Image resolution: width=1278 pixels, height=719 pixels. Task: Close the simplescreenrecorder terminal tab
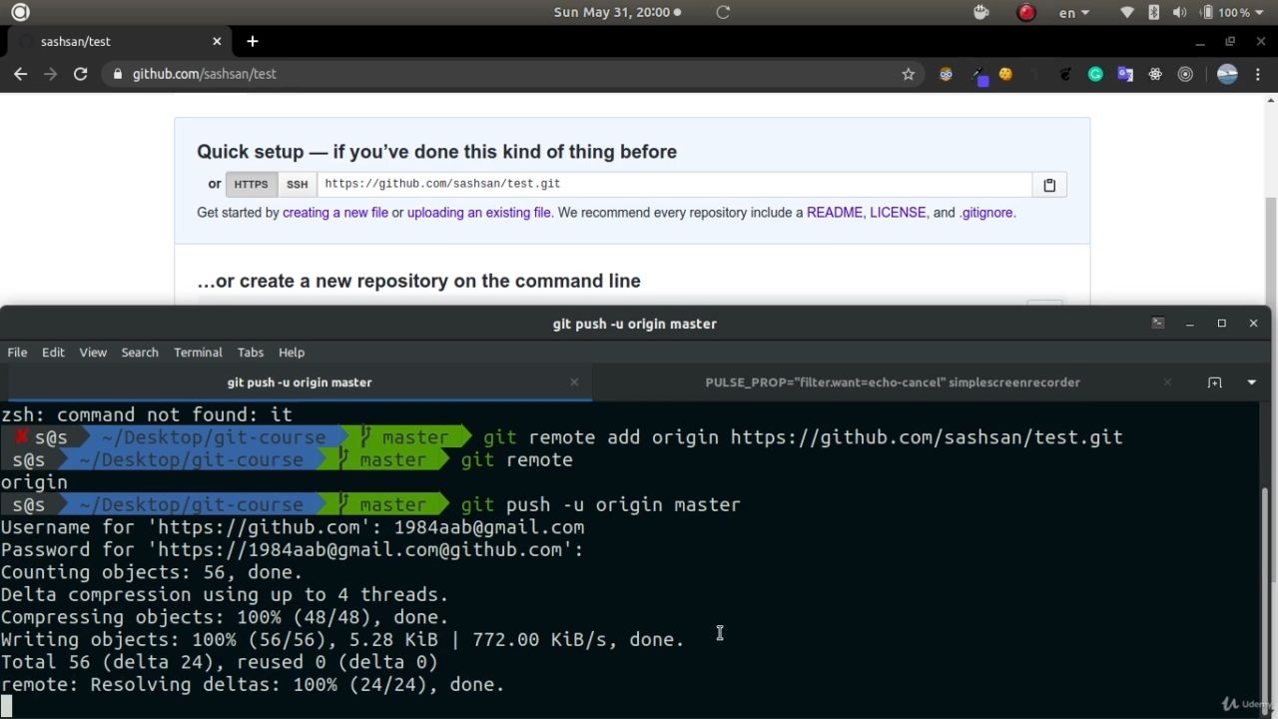1167,382
